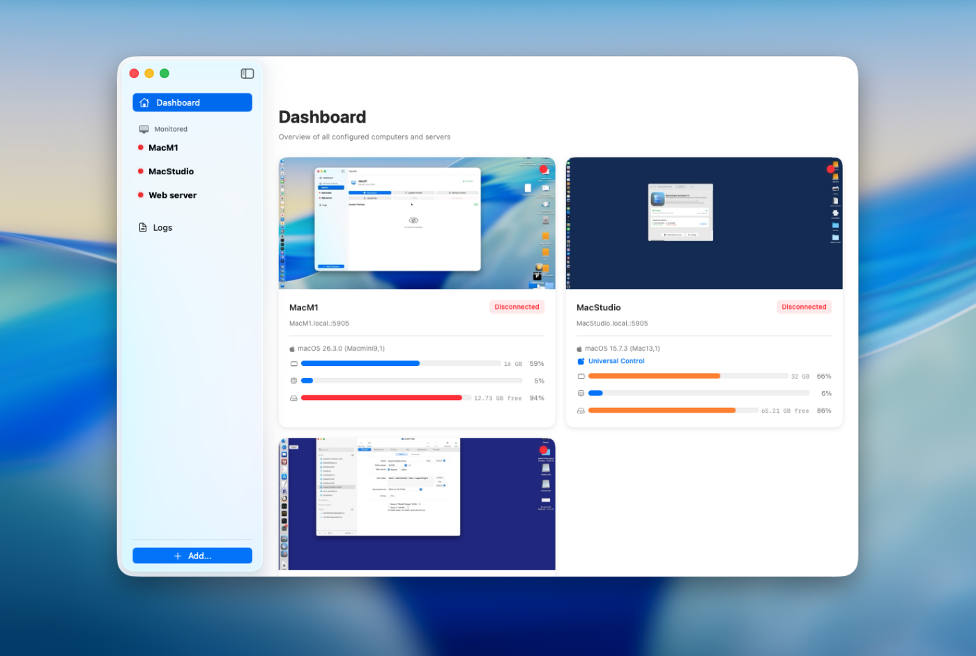This screenshot has height=656, width=976.
Task: Toggle the sidebar visibility icon
Action: click(247, 73)
